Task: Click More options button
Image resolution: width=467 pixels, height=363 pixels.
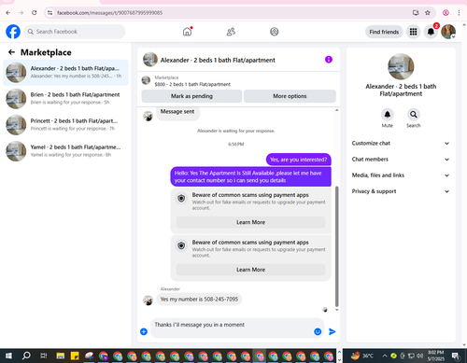Action: (x=290, y=96)
